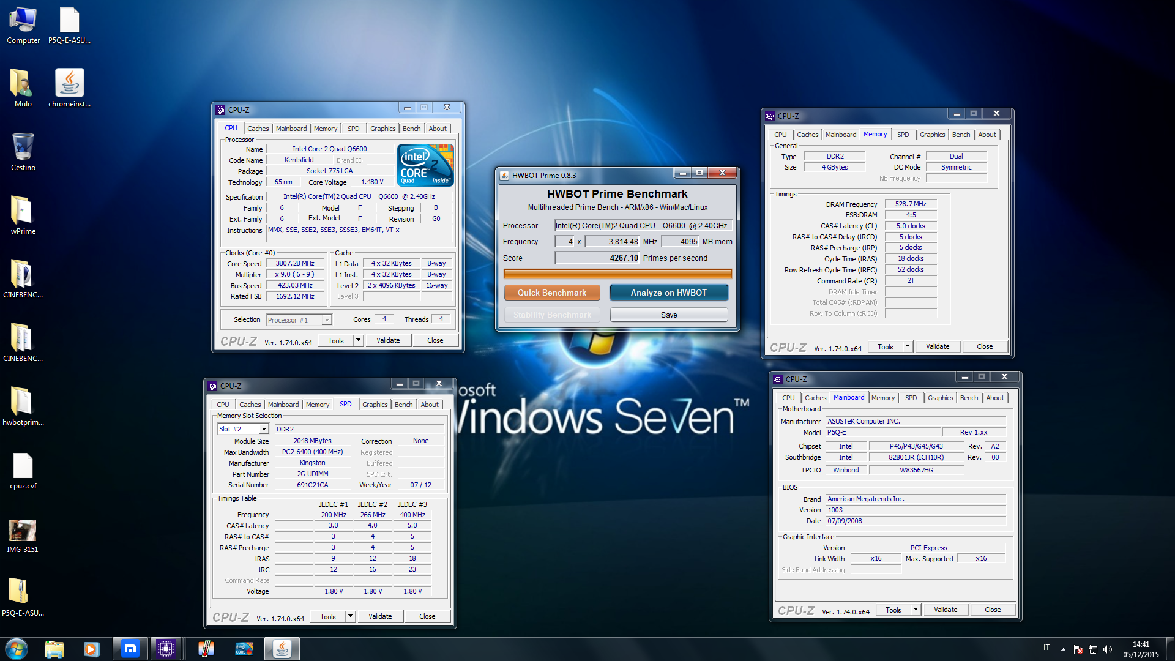Open the IT language indicator
1175x661 pixels.
click(x=1046, y=648)
